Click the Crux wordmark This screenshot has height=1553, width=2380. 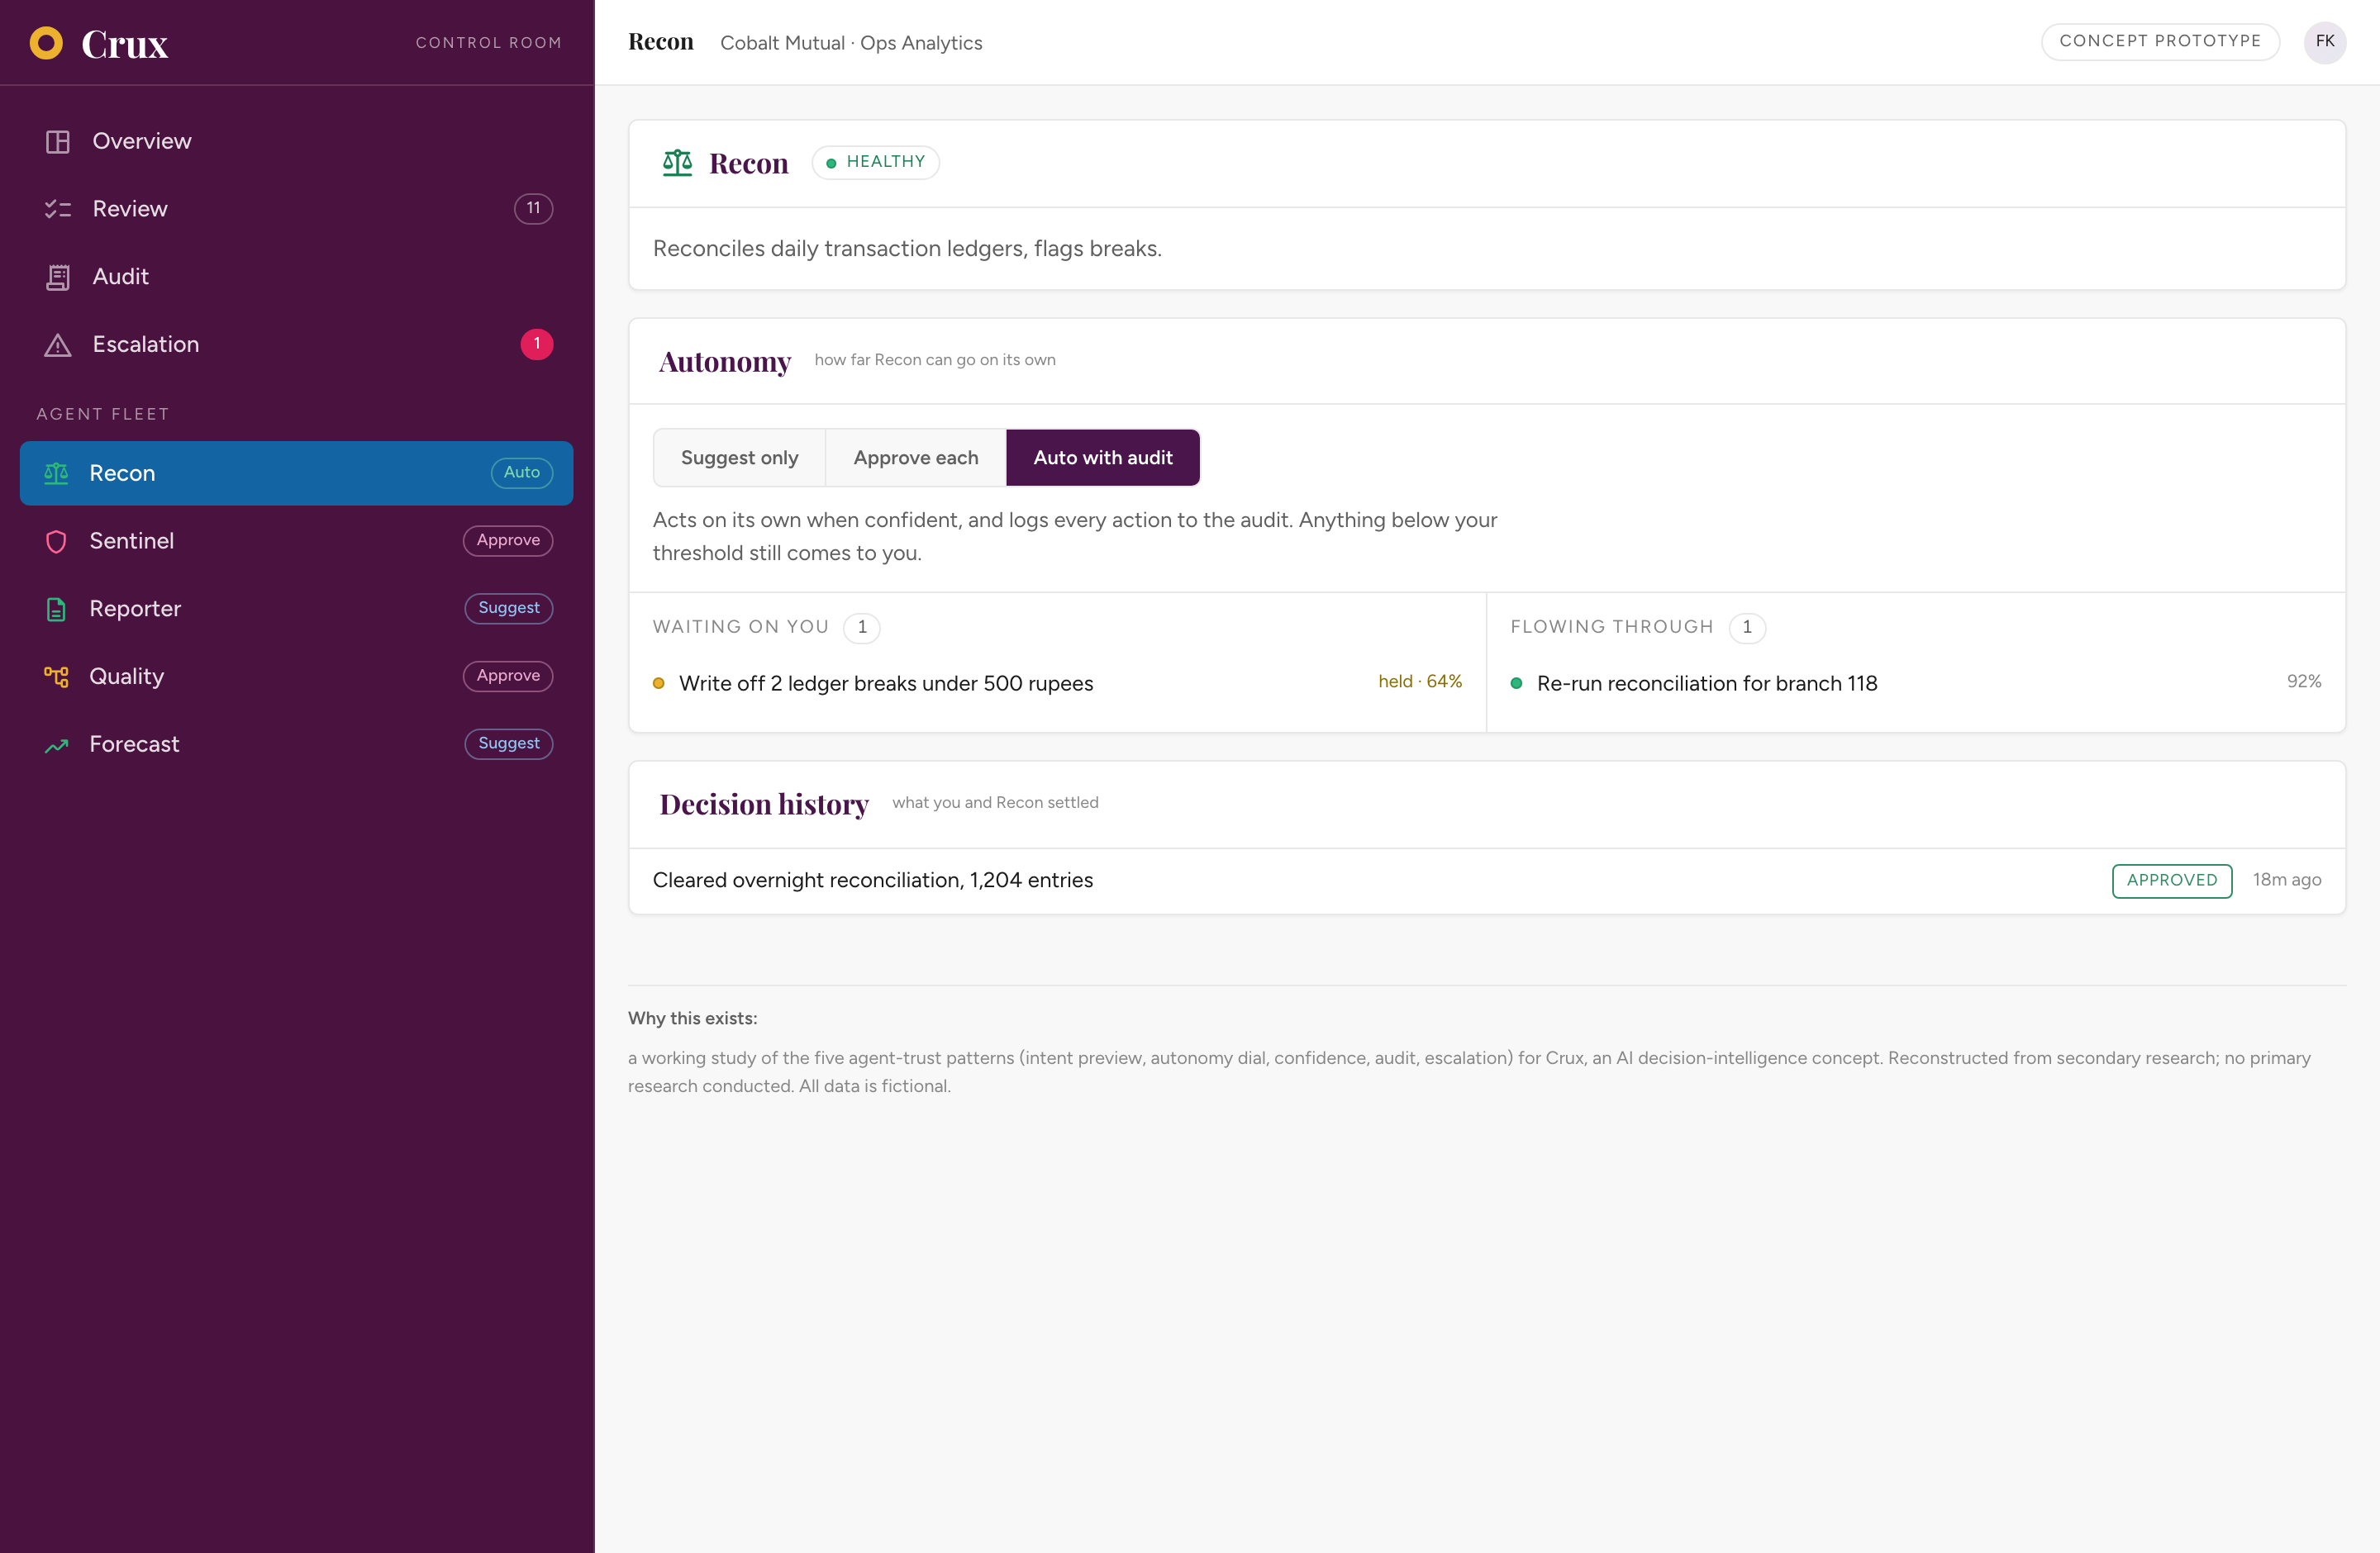click(x=125, y=44)
